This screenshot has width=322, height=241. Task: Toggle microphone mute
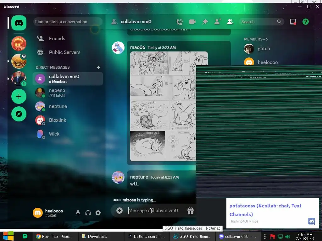78,213
